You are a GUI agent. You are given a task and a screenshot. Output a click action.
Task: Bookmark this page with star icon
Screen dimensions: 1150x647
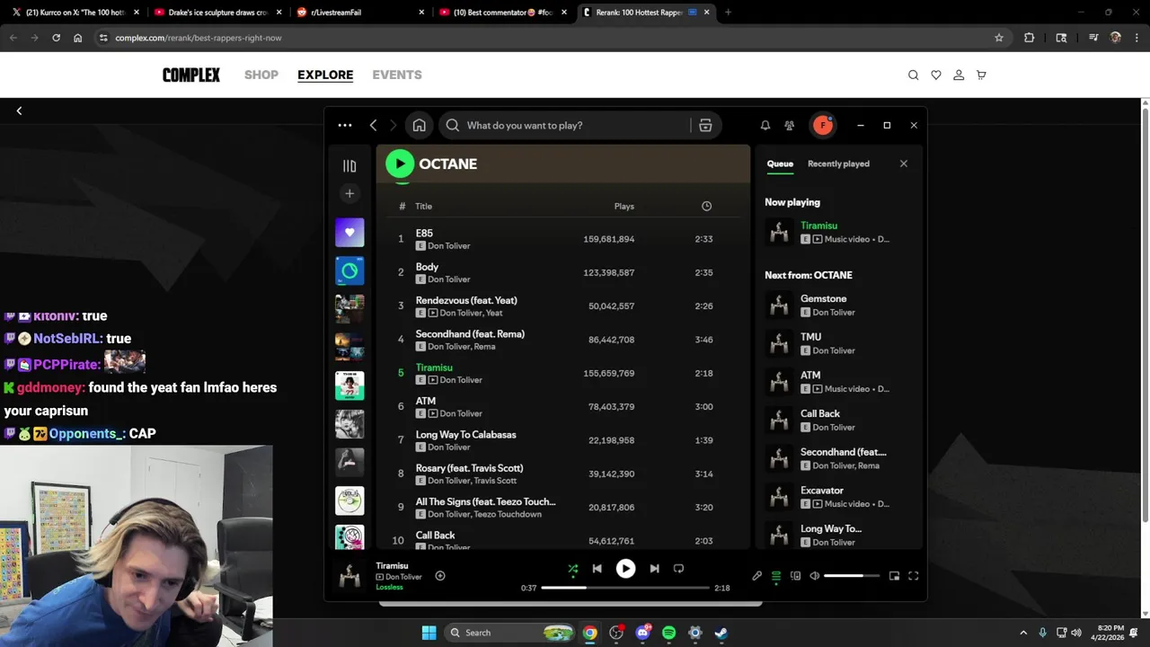pos(999,38)
